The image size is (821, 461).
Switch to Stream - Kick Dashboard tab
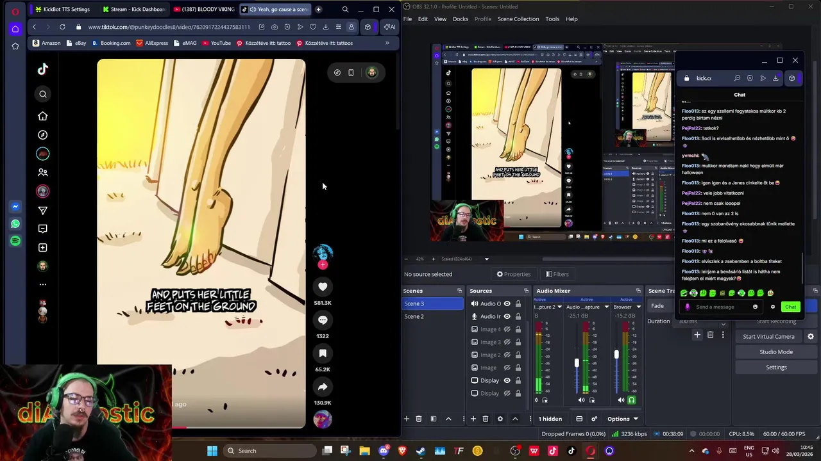click(133, 10)
